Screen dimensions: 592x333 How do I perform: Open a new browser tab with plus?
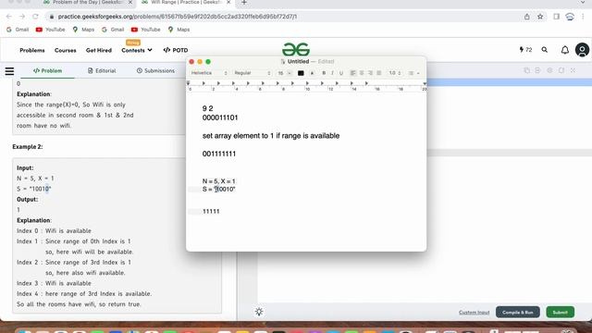click(x=244, y=3)
